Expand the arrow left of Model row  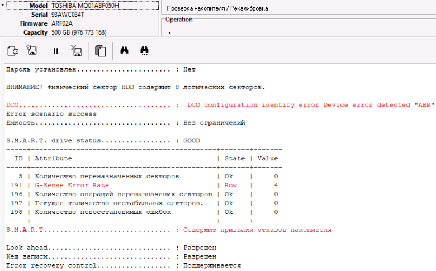pos(2,5)
